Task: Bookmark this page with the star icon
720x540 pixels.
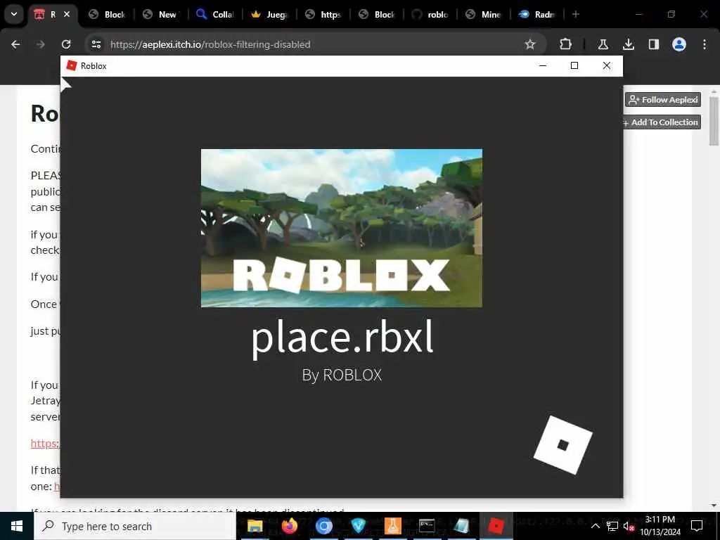Action: (530, 44)
